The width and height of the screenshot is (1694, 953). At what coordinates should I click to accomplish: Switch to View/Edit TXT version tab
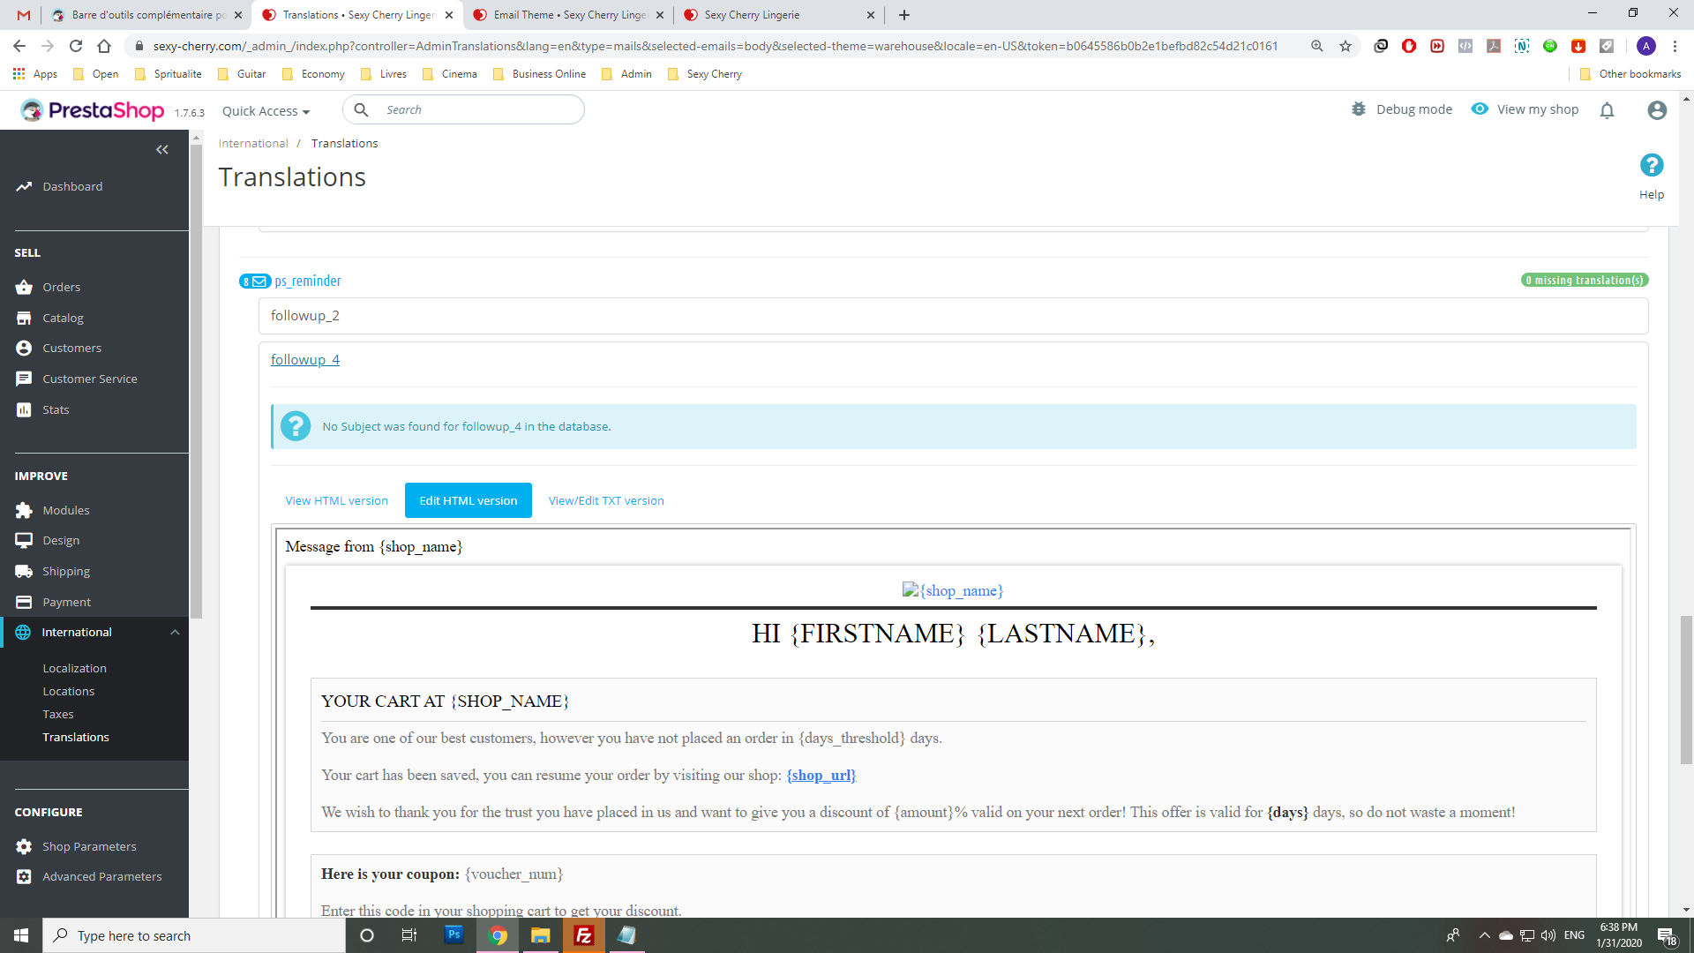[x=606, y=500]
